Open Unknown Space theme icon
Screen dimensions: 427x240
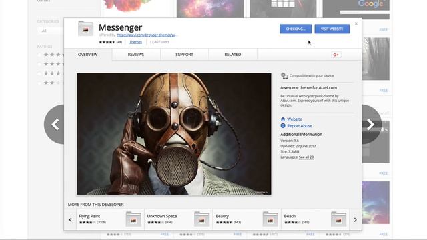(201, 219)
